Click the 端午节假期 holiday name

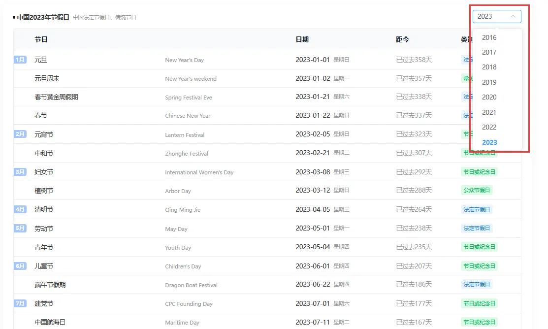click(x=50, y=285)
